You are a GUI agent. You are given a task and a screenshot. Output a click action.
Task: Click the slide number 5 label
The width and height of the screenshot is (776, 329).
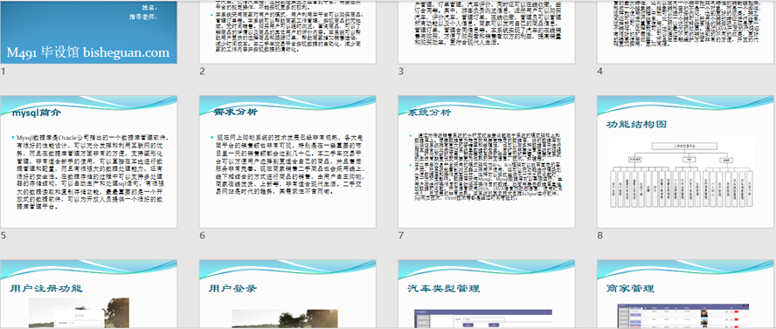pos(3,236)
